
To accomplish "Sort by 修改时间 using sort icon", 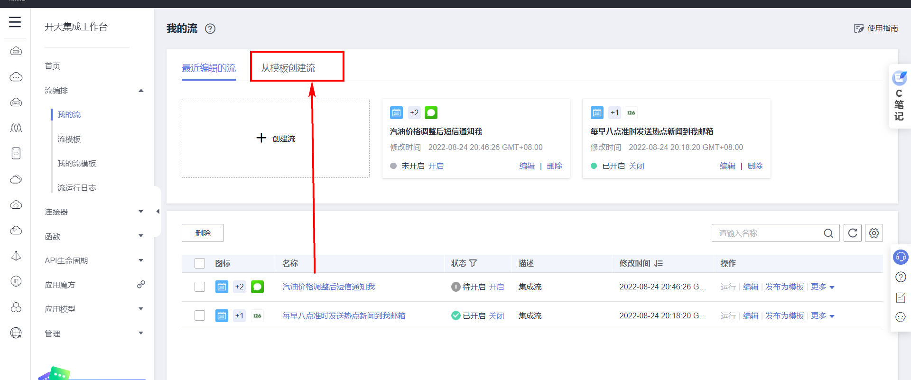I will coord(658,263).
